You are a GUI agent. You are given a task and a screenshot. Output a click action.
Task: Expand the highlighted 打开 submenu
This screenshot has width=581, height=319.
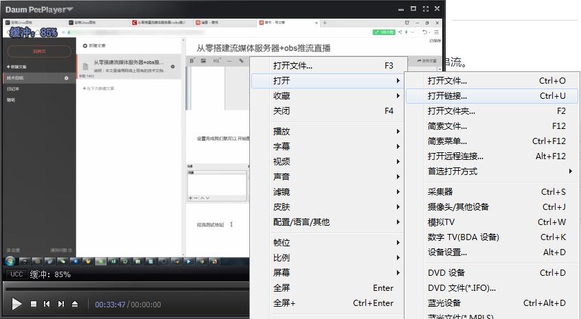pos(328,81)
